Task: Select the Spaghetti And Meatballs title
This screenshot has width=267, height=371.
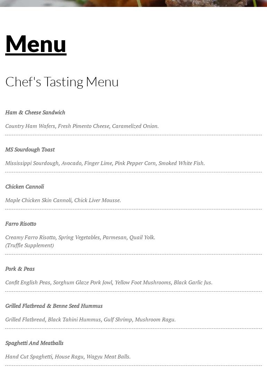Action: click(x=34, y=343)
